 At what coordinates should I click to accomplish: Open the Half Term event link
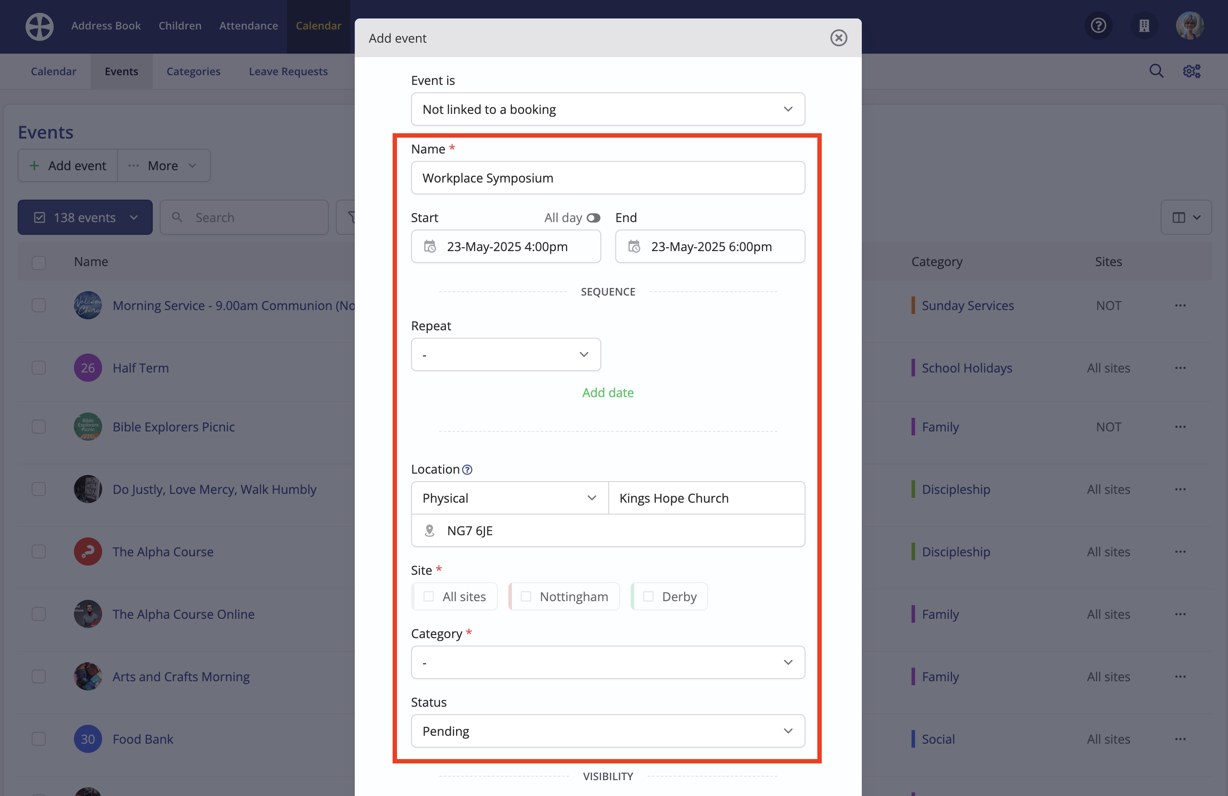click(141, 368)
